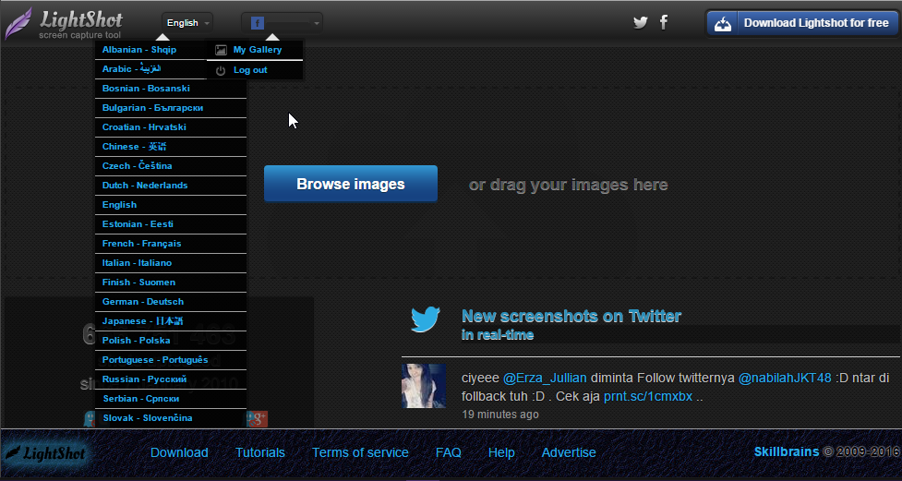Click the 19 minutes ago timestamp
Screen dimensions: 902x481
coord(499,415)
